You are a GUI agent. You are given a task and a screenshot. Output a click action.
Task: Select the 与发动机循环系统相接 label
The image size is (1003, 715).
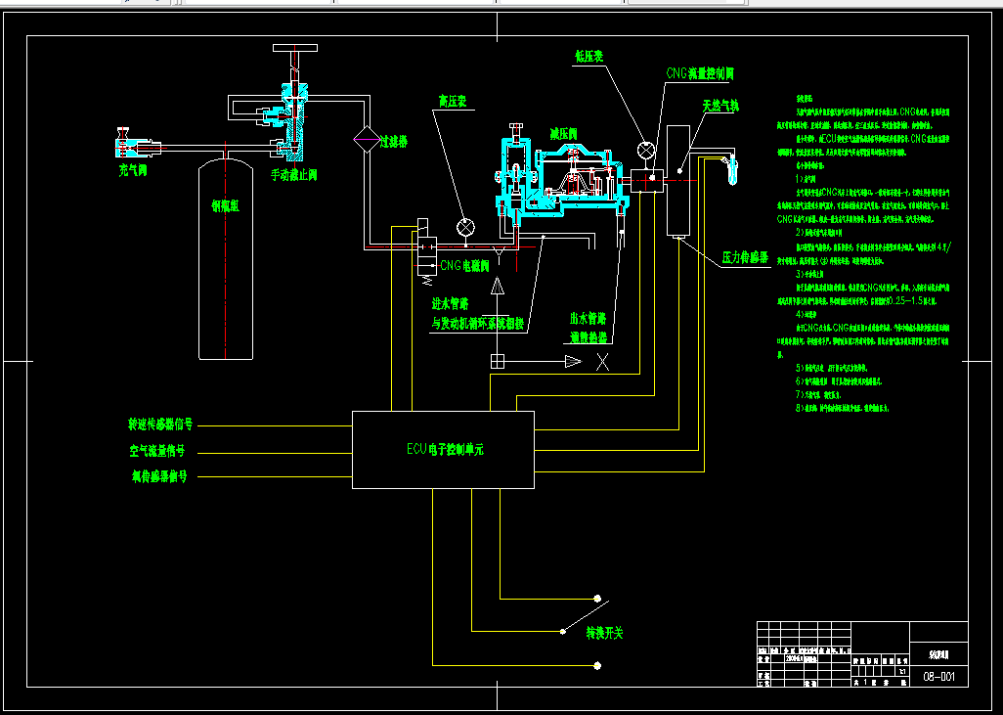[x=478, y=324]
